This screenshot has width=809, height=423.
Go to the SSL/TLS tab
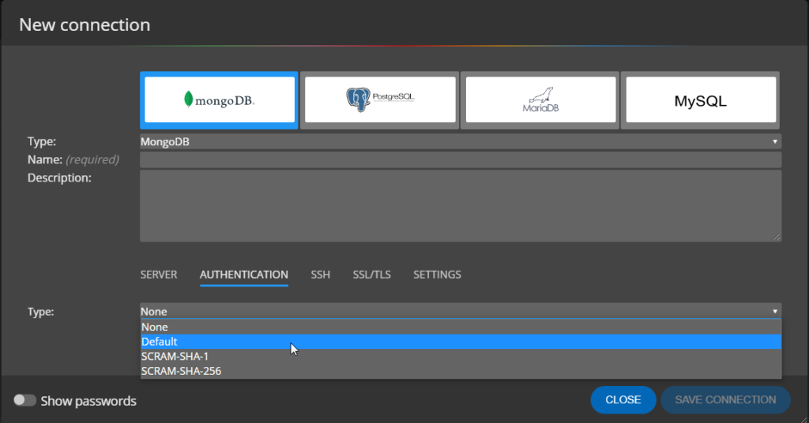(x=371, y=275)
